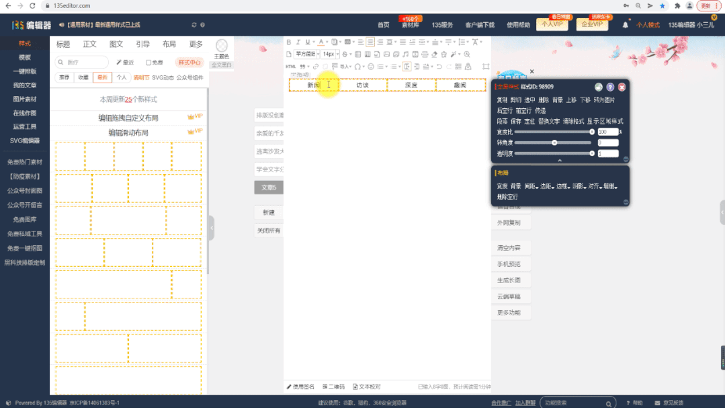
Task: Click the music note audio icon
Action: click(x=405, y=54)
